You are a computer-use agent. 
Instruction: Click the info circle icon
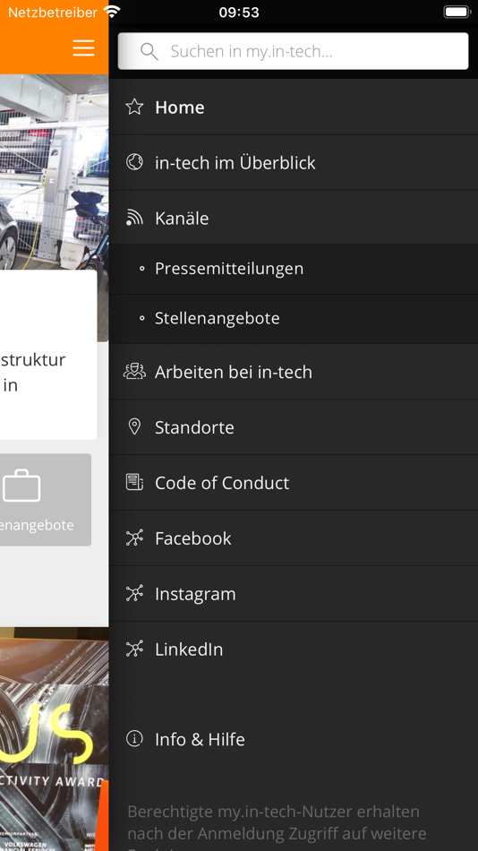pos(134,738)
